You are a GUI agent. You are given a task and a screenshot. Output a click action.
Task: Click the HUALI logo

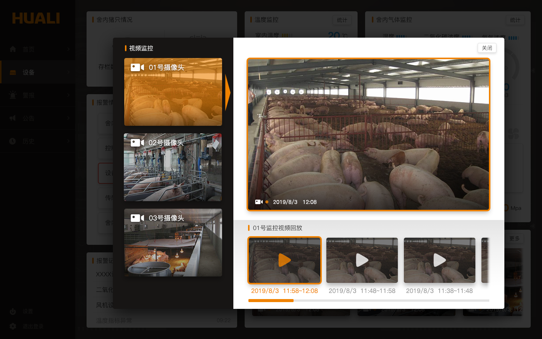[36, 18]
